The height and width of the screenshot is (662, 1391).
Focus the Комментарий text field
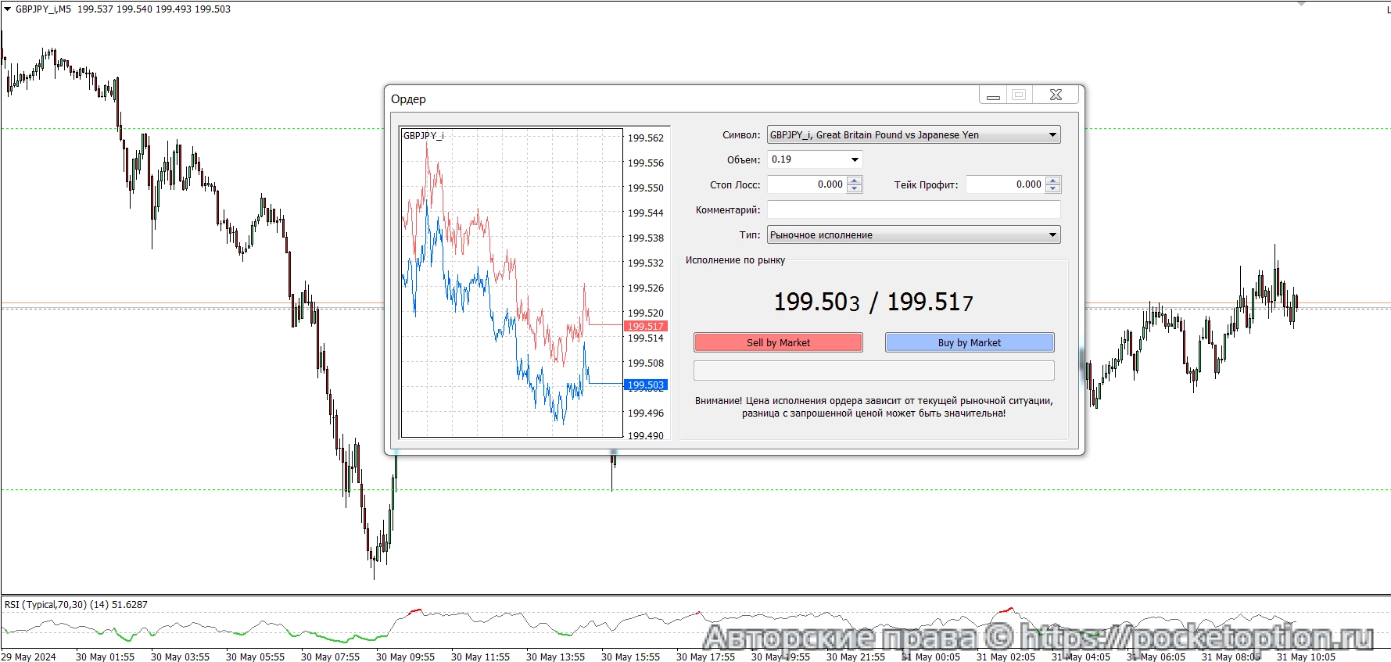(913, 209)
